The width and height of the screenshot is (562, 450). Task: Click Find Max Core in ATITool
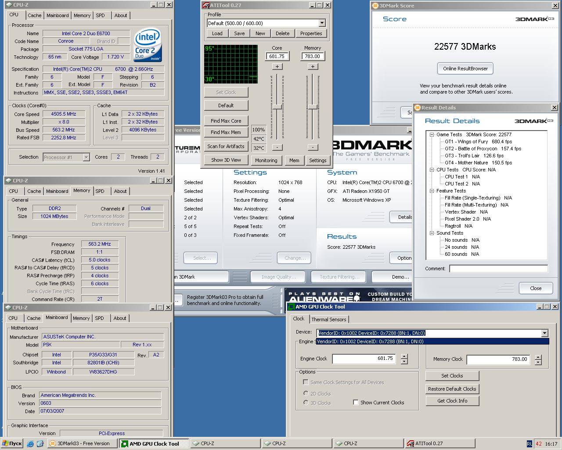coord(226,121)
